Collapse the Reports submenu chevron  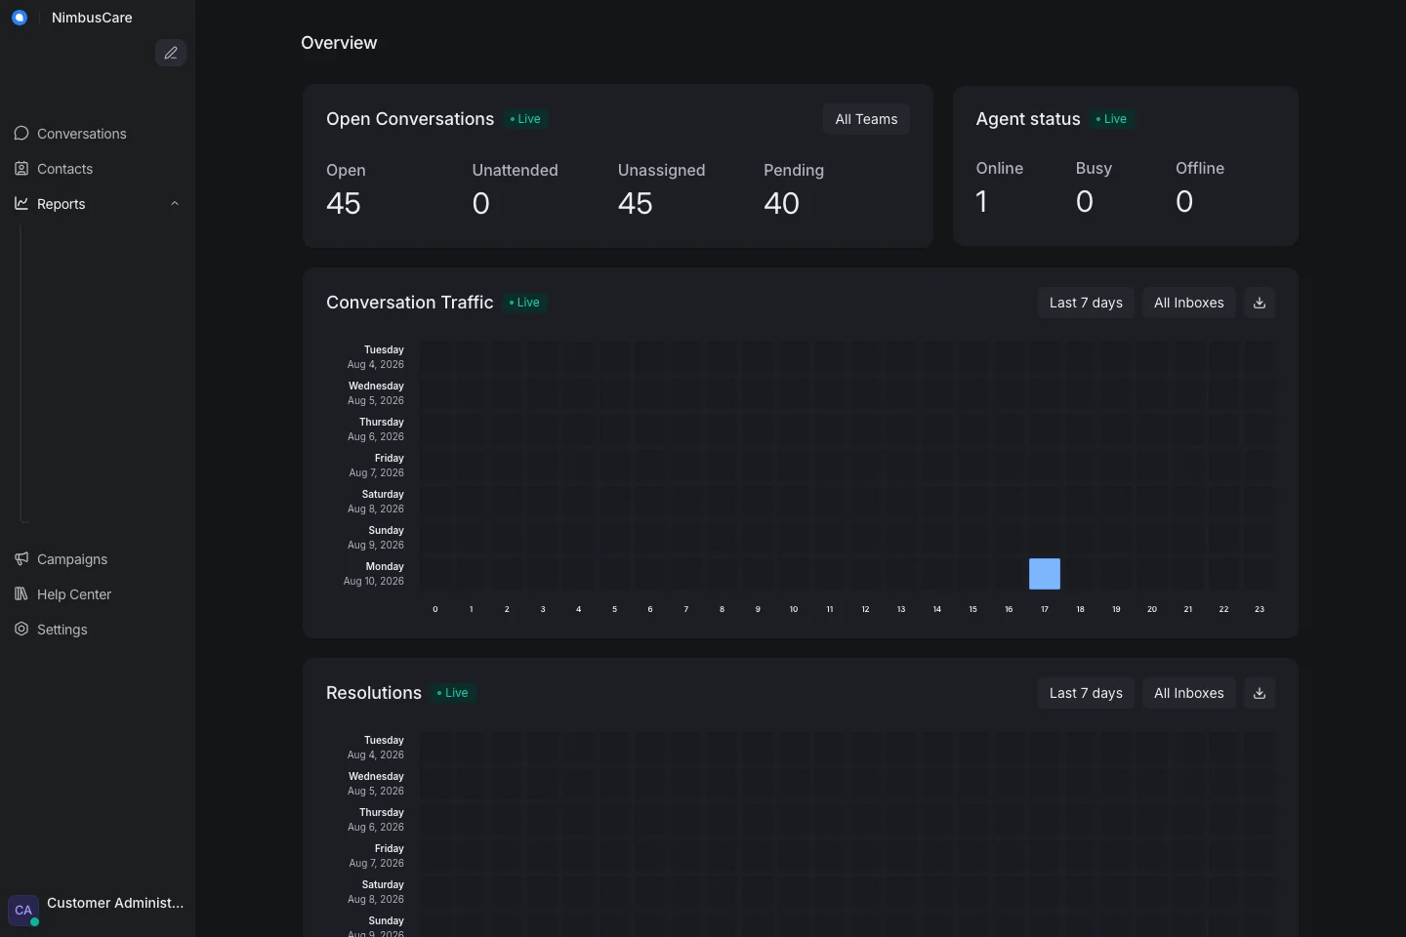(x=175, y=204)
